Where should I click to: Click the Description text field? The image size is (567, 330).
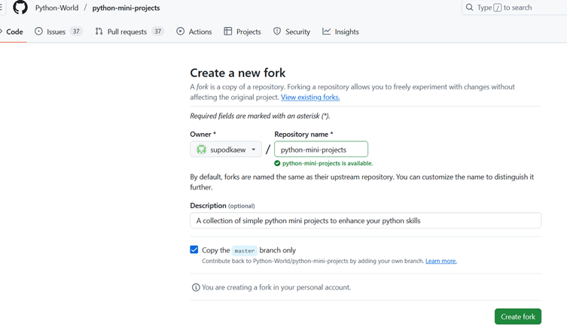point(365,220)
